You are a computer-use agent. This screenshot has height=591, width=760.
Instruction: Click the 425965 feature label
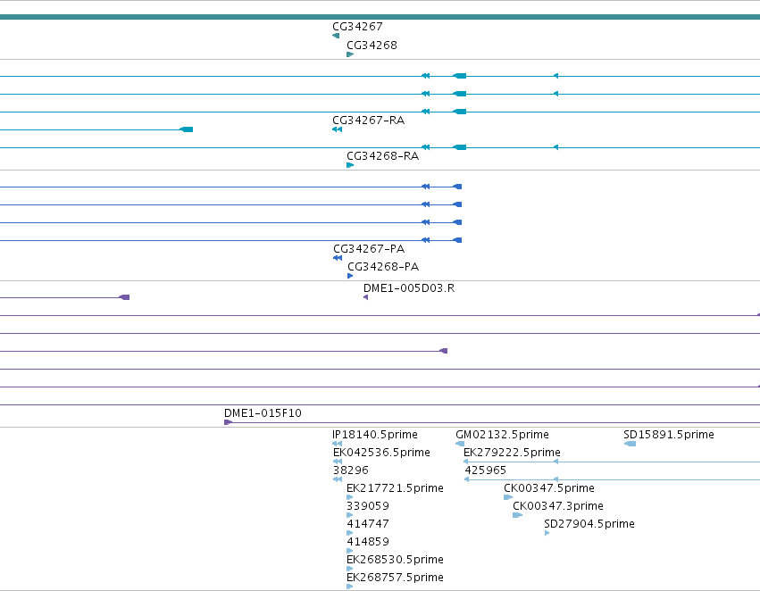click(485, 470)
